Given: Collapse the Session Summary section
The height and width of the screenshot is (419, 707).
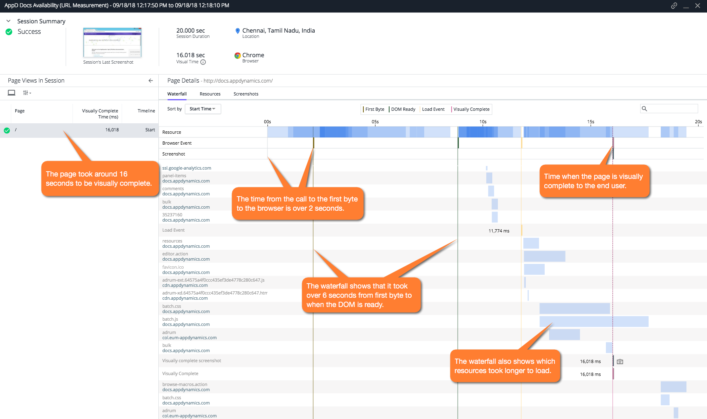Looking at the screenshot, I should click(8, 21).
